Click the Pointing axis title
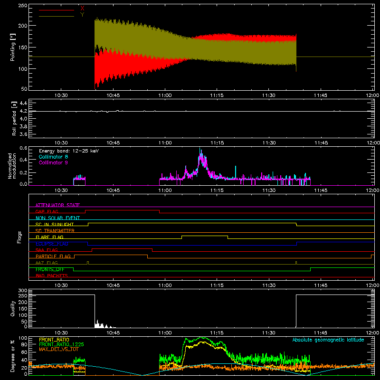This screenshot has height=380, width=380. click(x=13, y=47)
